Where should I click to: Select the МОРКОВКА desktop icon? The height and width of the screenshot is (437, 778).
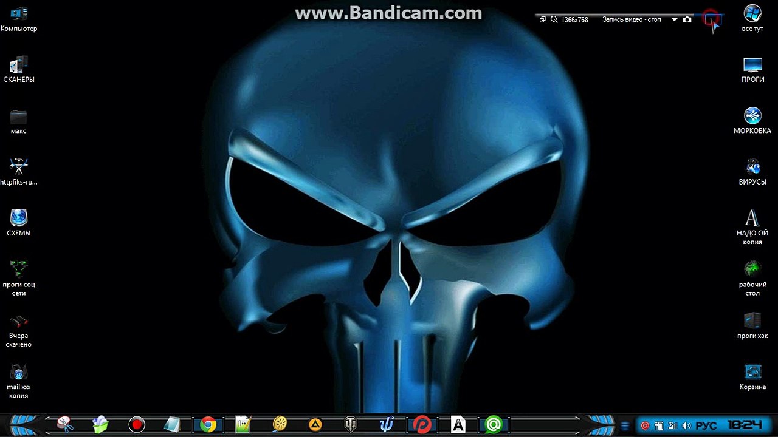click(x=752, y=121)
